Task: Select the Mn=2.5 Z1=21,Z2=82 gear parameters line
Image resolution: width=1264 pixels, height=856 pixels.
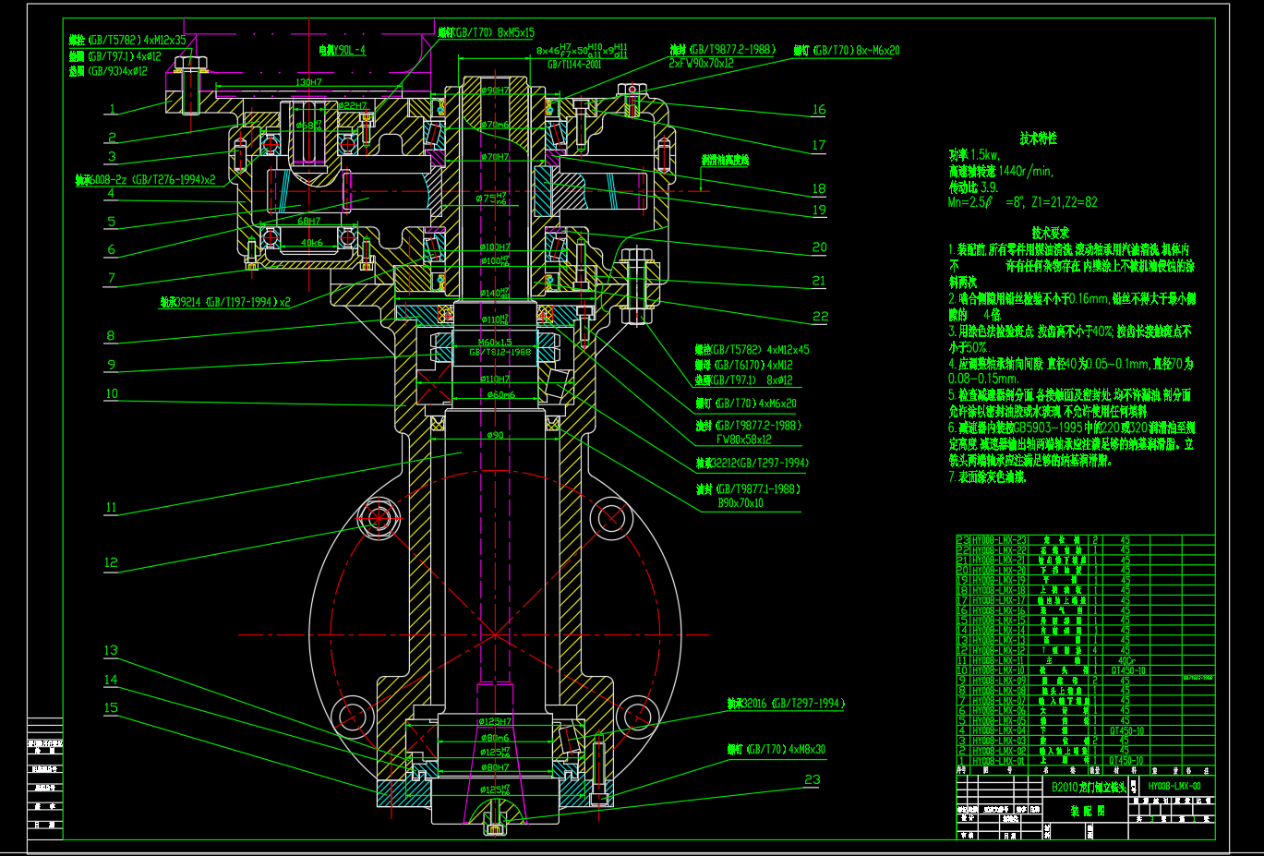Action: 1023,202
